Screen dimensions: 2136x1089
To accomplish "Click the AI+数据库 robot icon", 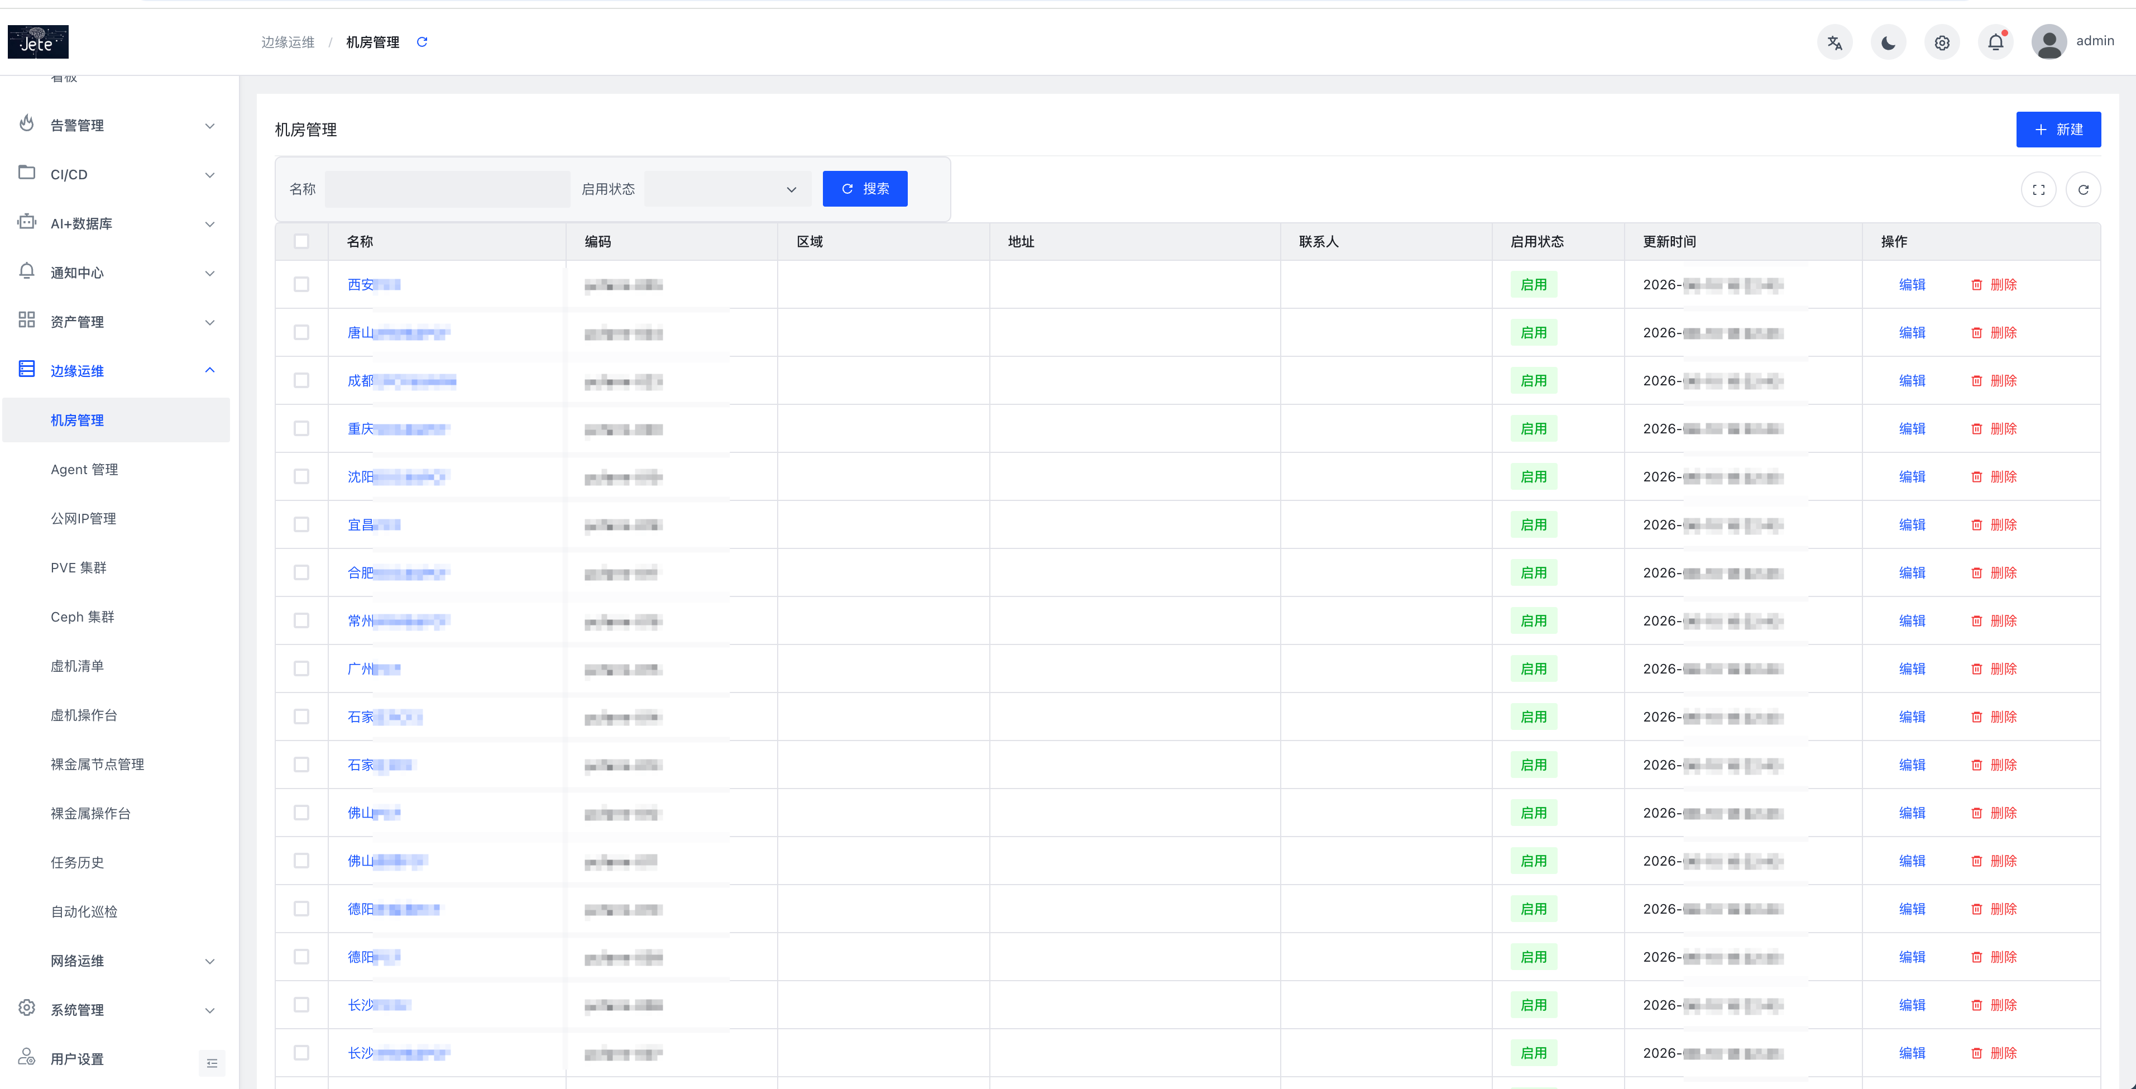I will click(x=27, y=222).
